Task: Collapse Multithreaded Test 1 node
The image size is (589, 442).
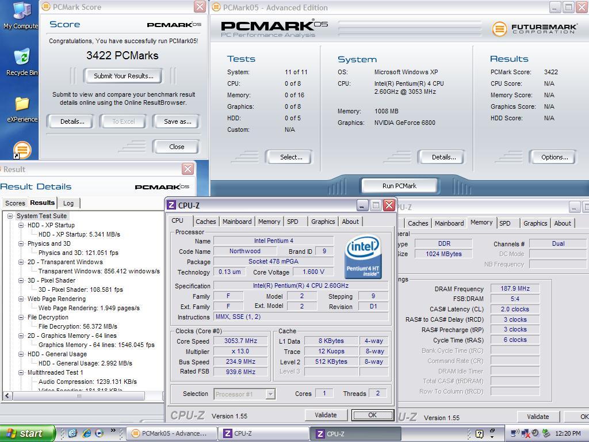Action: click(x=21, y=372)
